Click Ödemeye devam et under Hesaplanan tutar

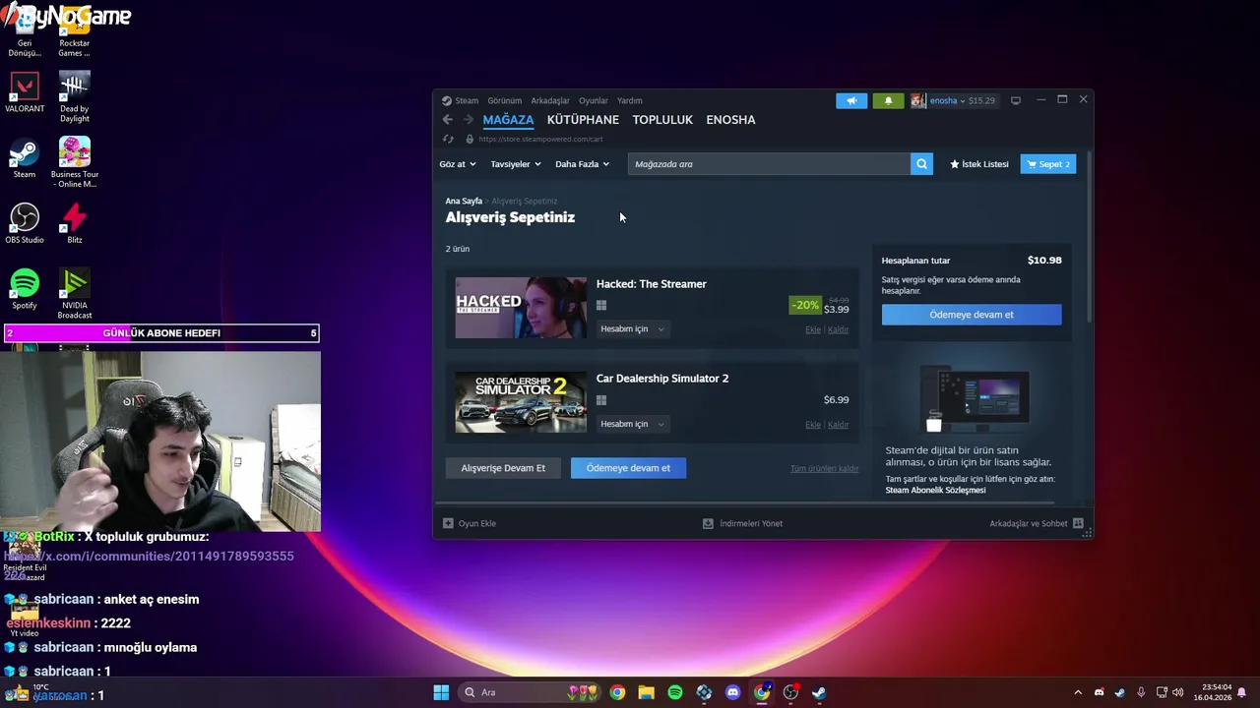pos(972,315)
